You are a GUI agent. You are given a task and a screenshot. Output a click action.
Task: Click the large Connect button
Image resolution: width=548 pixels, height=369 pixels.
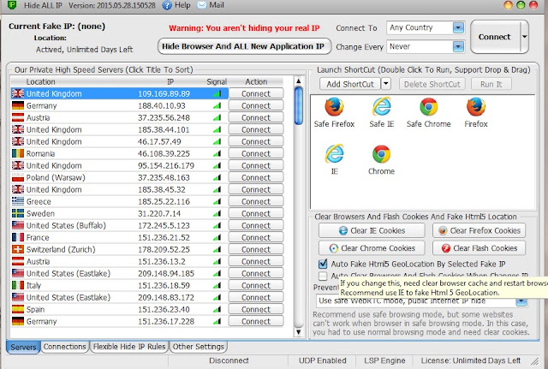pos(494,37)
